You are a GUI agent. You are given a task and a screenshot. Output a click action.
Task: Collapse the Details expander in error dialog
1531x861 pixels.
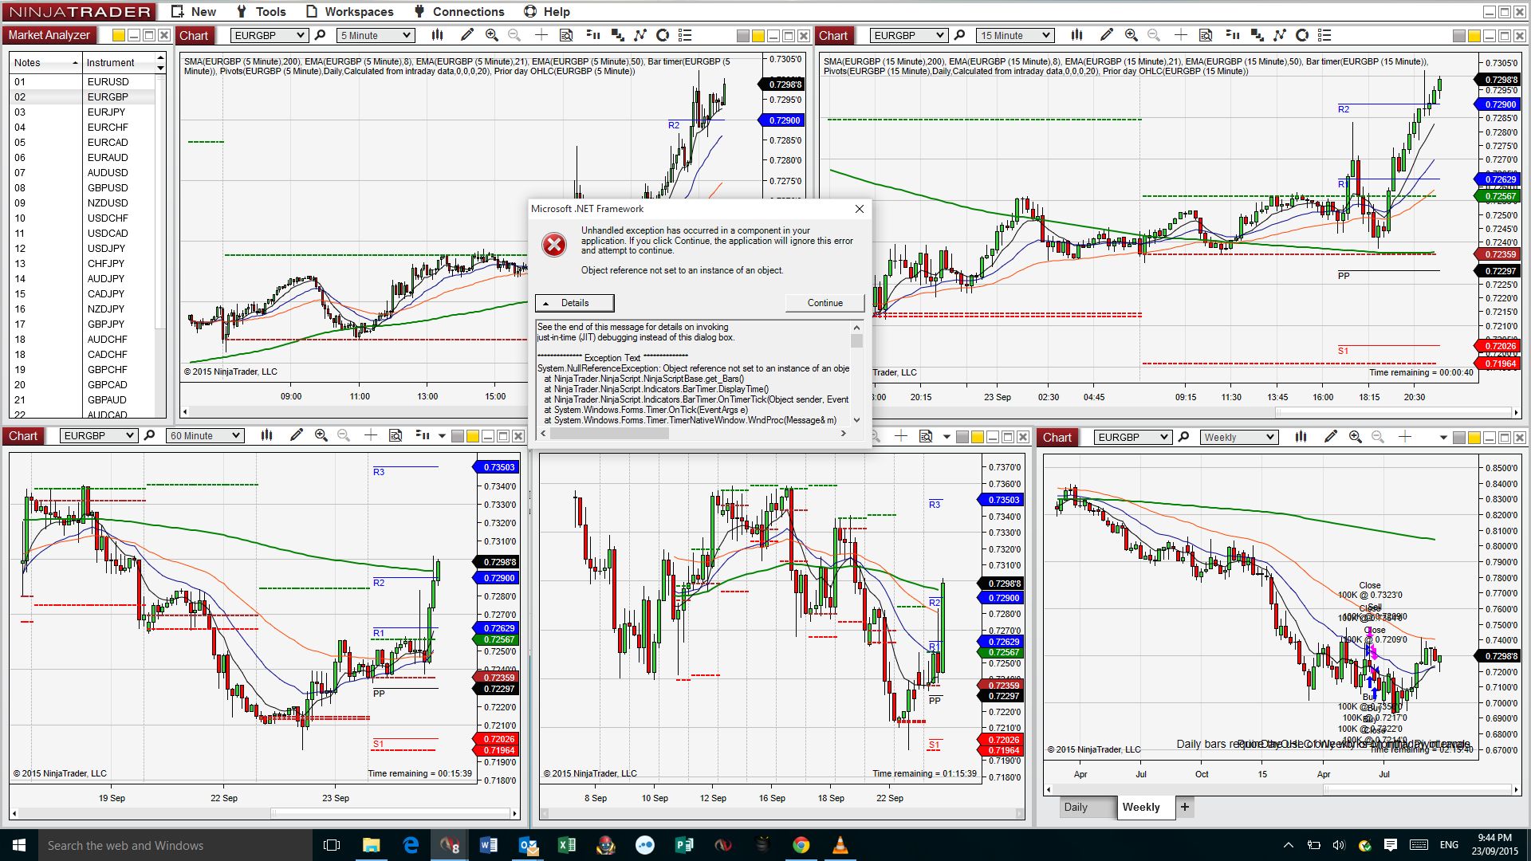(574, 303)
